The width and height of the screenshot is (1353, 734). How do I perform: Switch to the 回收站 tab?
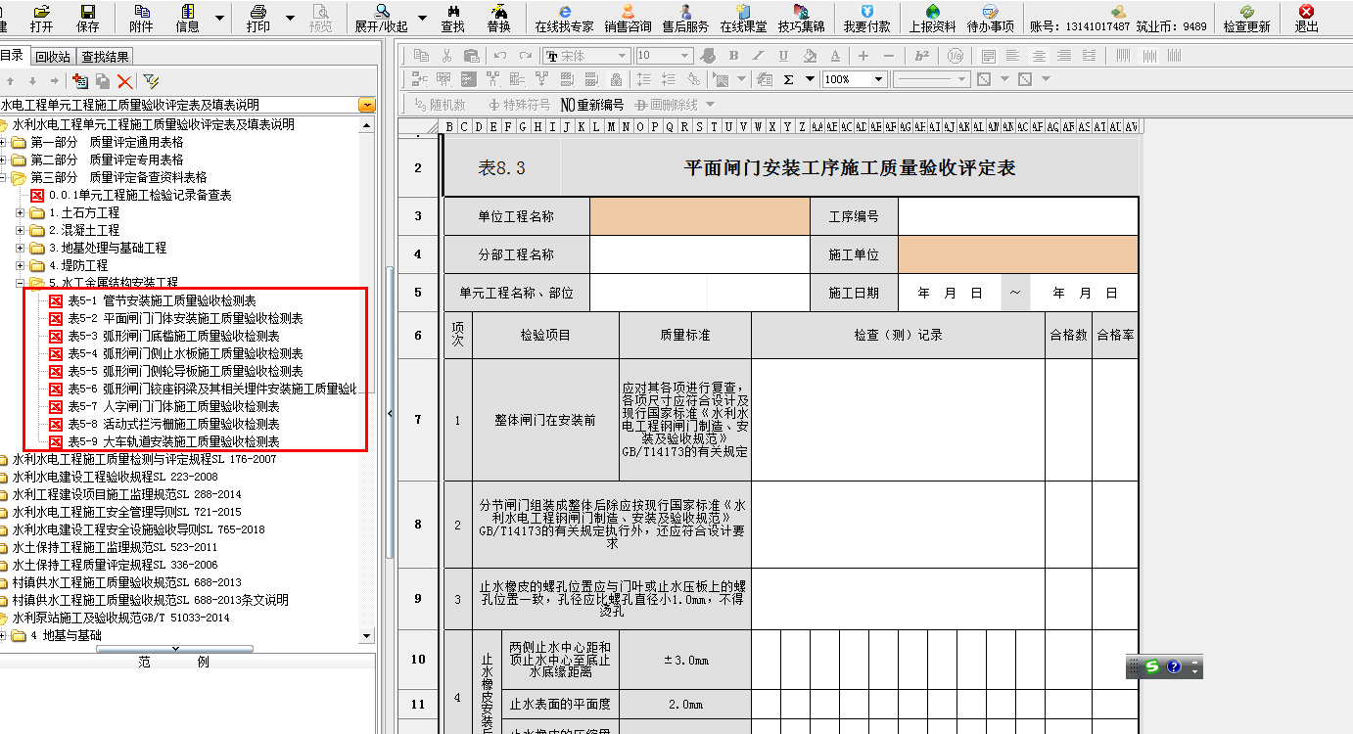pos(53,57)
